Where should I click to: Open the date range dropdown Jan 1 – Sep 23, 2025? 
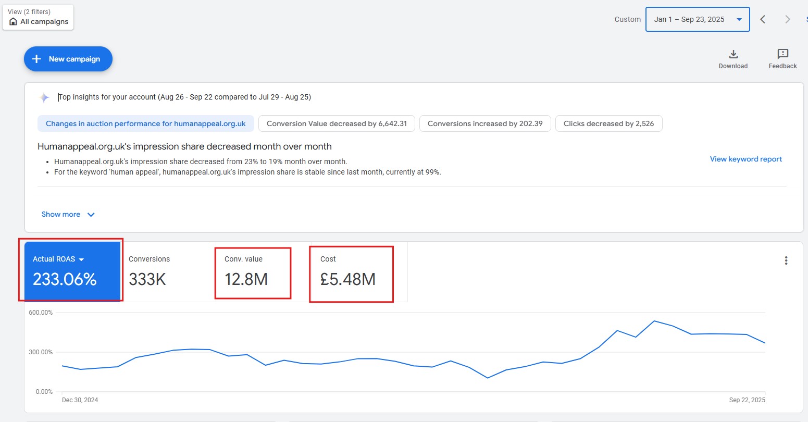698,19
